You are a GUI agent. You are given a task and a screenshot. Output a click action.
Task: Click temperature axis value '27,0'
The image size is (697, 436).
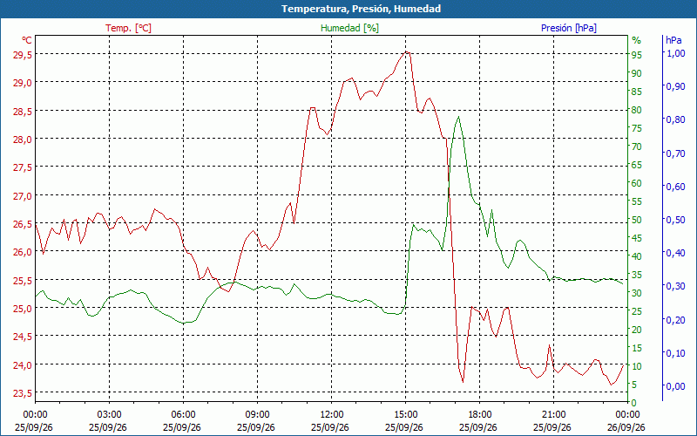click(x=23, y=195)
